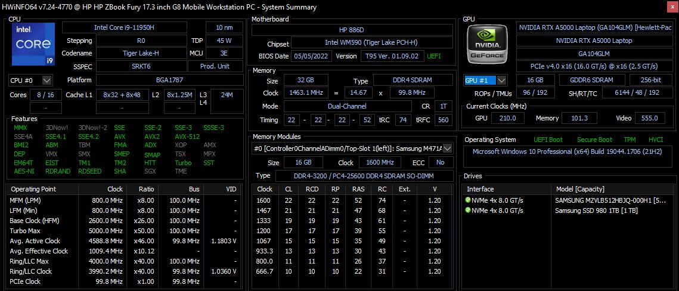The image size is (679, 291).
Task: Click the 256-bit bus width field
Action: 651,80
